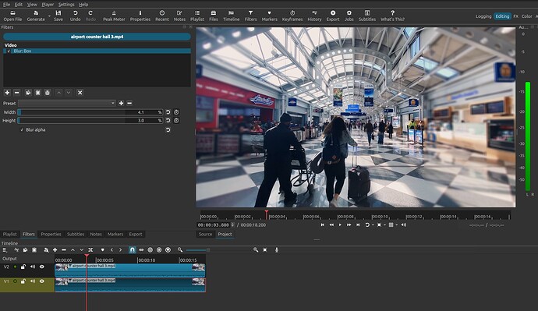
Task: Expand the player zoom options dropdown
Action: (x=384, y=225)
